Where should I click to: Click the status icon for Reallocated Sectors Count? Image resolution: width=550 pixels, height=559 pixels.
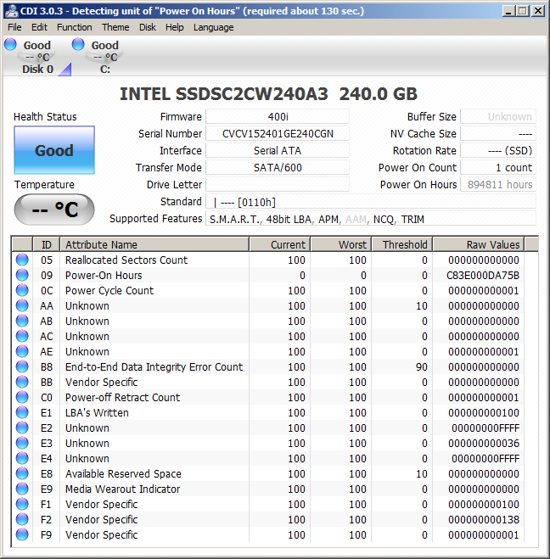(x=22, y=260)
